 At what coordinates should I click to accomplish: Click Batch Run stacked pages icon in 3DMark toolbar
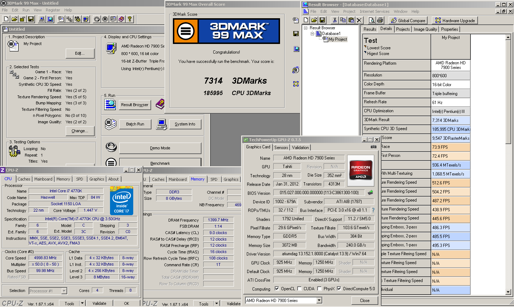113,19
